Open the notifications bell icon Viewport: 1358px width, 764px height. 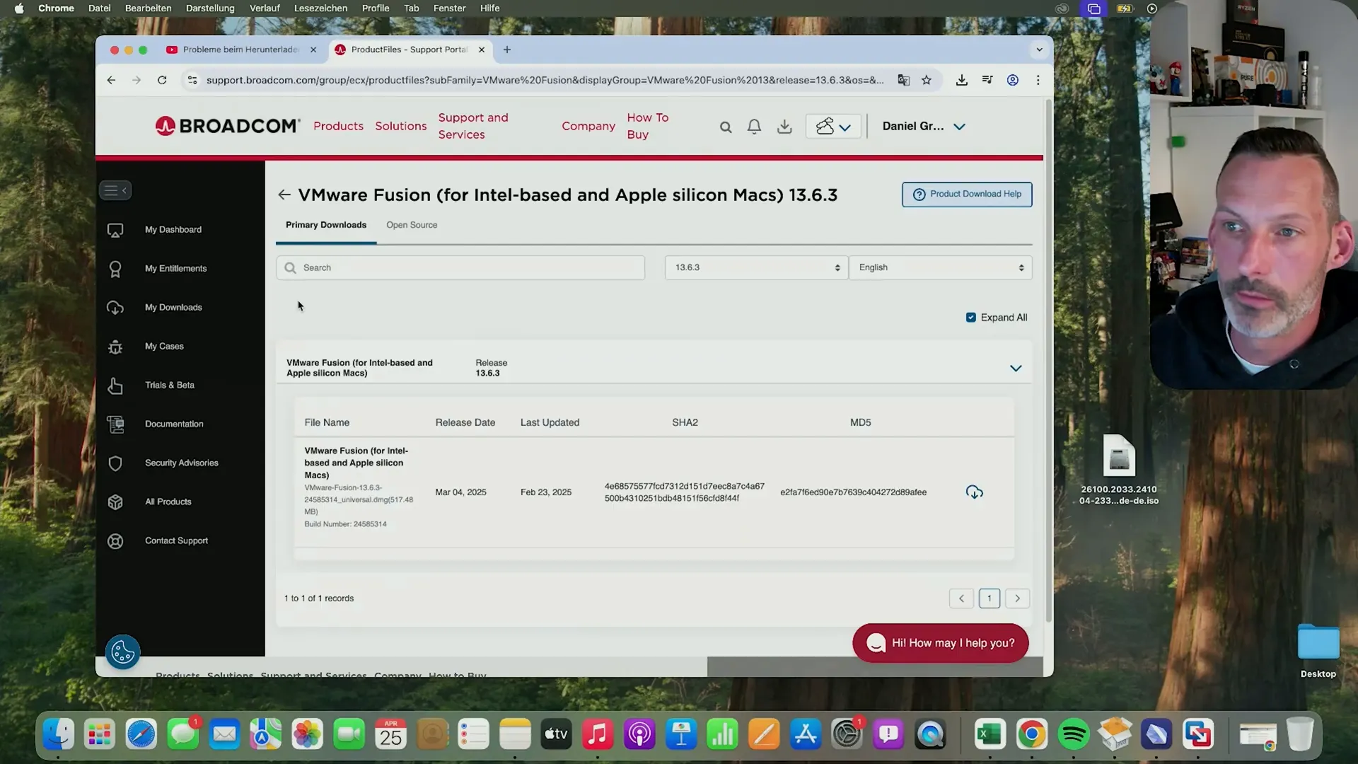(x=755, y=127)
